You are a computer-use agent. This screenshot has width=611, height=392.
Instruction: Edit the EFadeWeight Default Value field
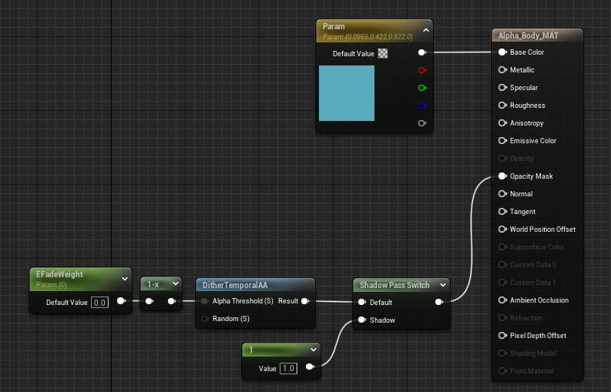[x=100, y=303]
